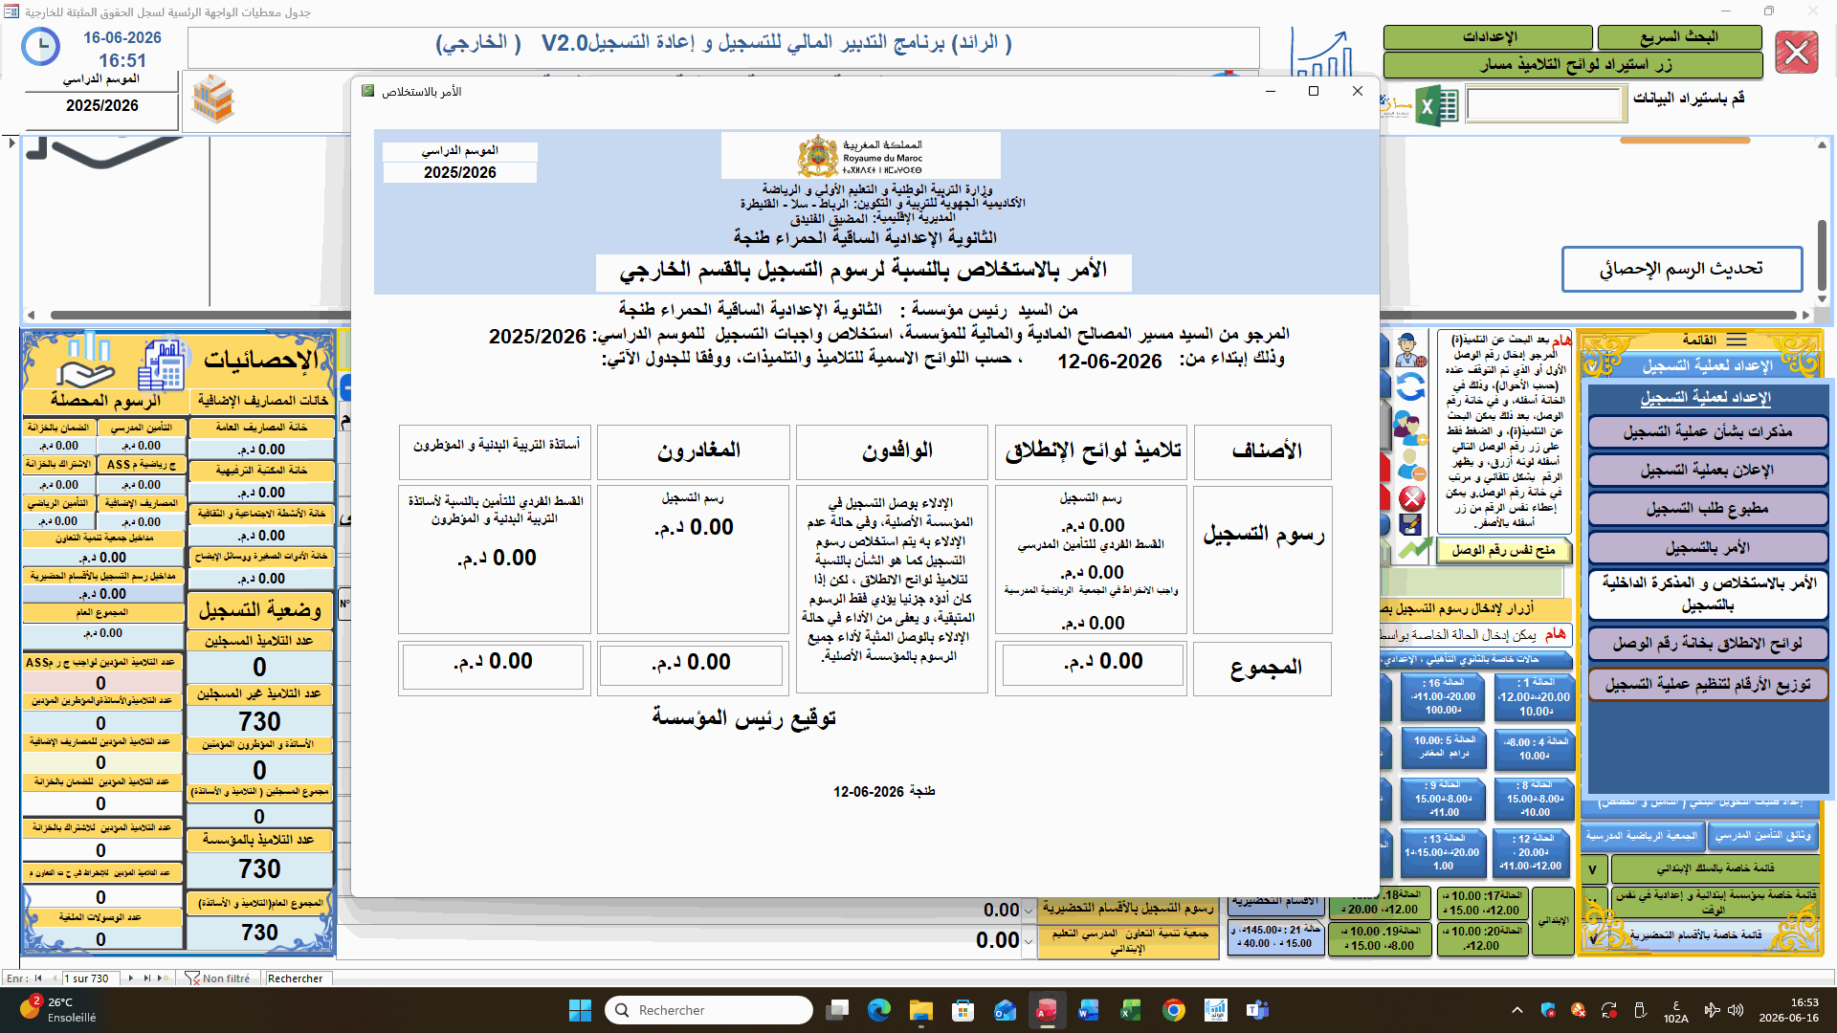This screenshot has height=1033, width=1837.
Task: Click الحالة 16 fee preset button
Action: (1444, 697)
